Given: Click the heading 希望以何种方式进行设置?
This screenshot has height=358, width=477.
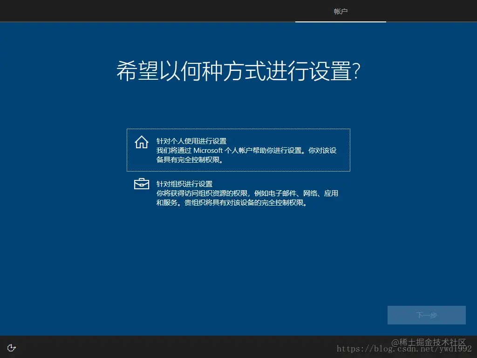Looking at the screenshot, I should click(238, 71).
